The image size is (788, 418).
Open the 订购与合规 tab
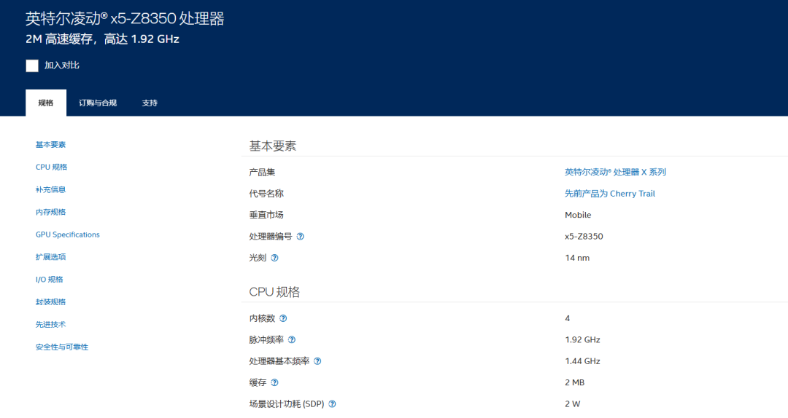click(x=98, y=103)
